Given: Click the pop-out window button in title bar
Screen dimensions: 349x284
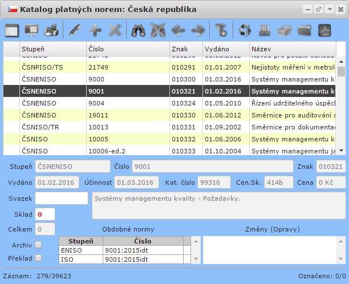Looking at the screenshot, I should tap(319, 9).
